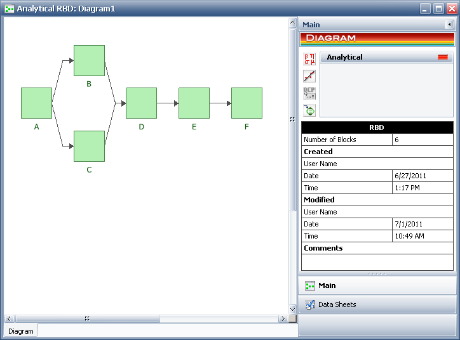Select block B in the diagram
The height and width of the screenshot is (340, 460).
(x=89, y=60)
